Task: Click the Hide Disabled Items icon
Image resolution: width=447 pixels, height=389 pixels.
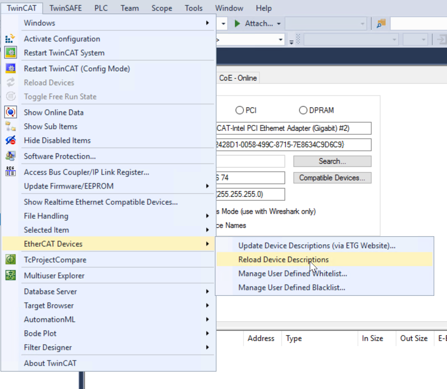Action: pos(11,140)
